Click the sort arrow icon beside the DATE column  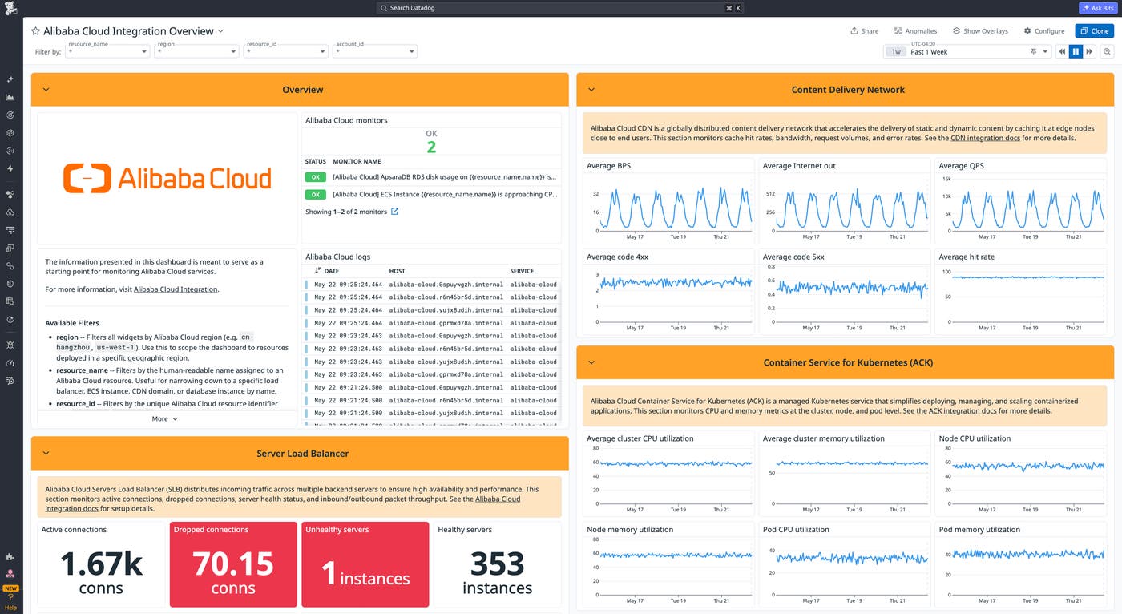click(x=318, y=271)
